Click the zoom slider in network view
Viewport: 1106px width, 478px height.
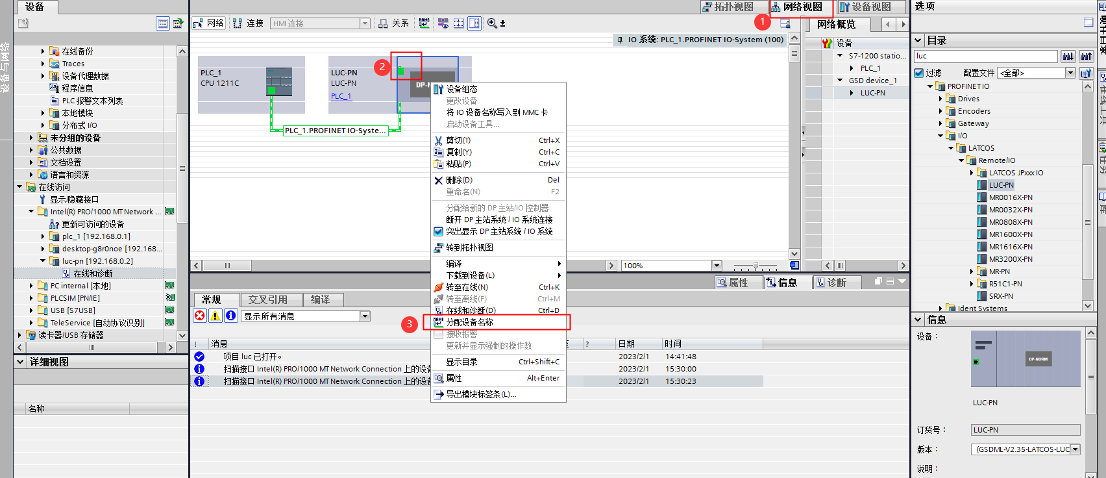pos(756,266)
